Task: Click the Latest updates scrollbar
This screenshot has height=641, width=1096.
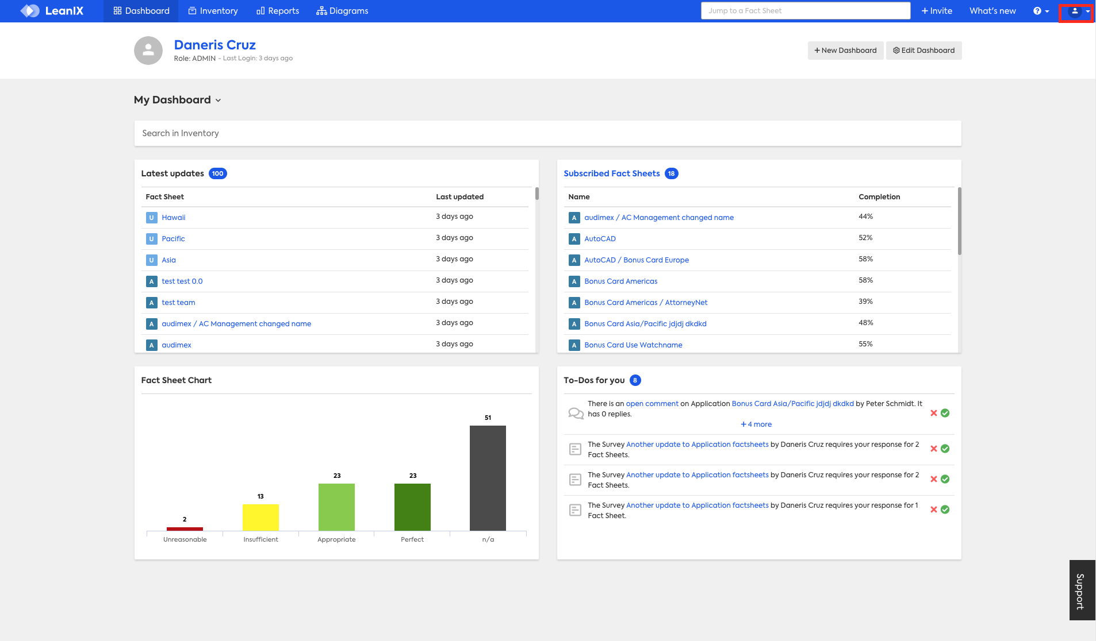Action: (x=537, y=194)
